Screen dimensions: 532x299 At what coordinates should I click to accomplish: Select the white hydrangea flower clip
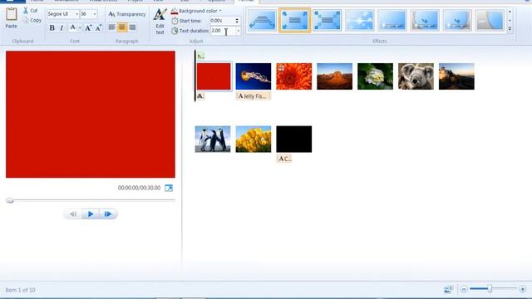click(375, 76)
